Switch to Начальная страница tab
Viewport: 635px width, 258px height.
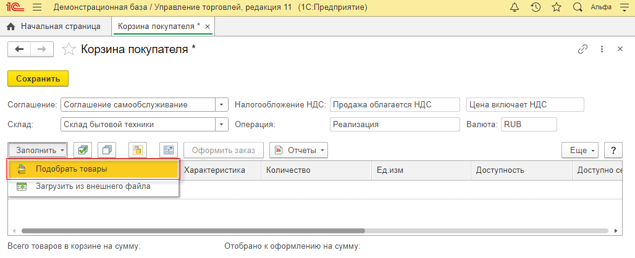[x=54, y=27]
